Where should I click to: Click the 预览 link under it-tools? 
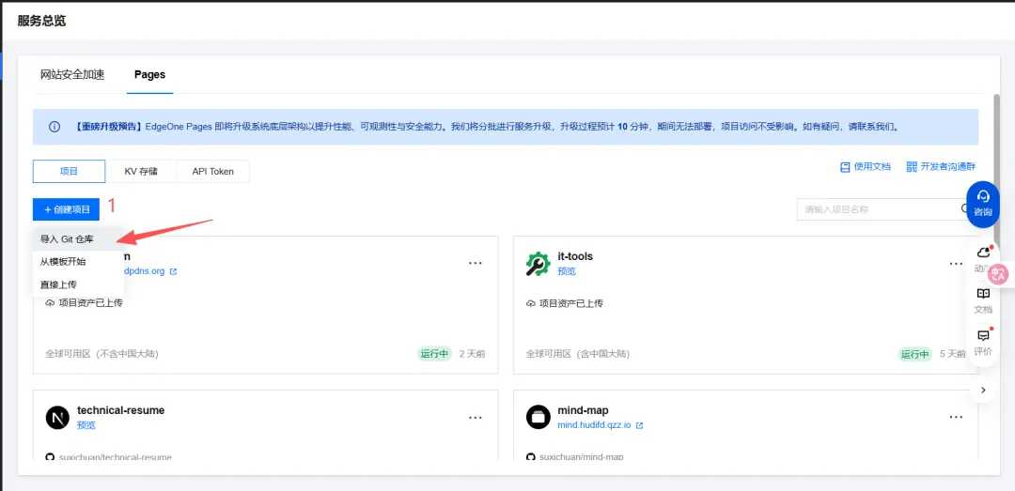pyautogui.click(x=567, y=271)
